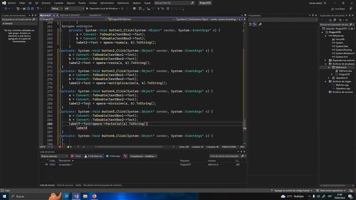
Task: Click the home icon in Solution Explorer toolbar
Action: (x=330, y=20)
